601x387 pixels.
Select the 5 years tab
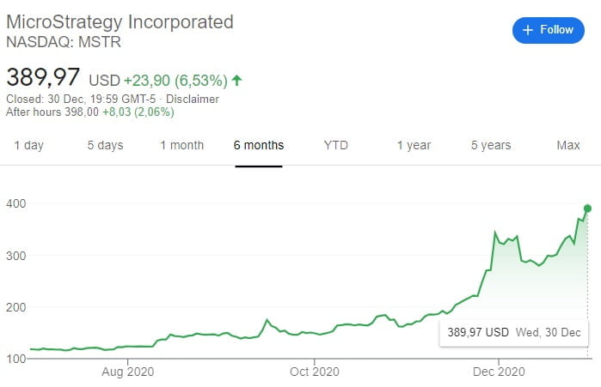[x=491, y=145]
